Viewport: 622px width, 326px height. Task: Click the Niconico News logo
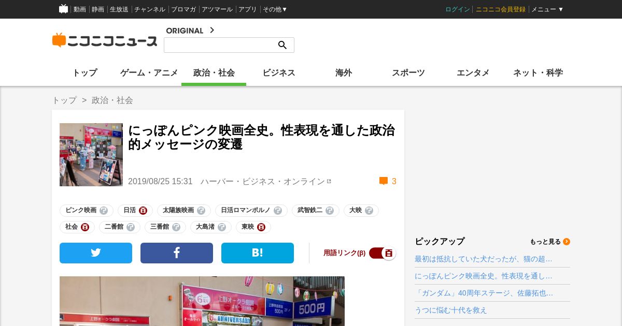point(105,40)
